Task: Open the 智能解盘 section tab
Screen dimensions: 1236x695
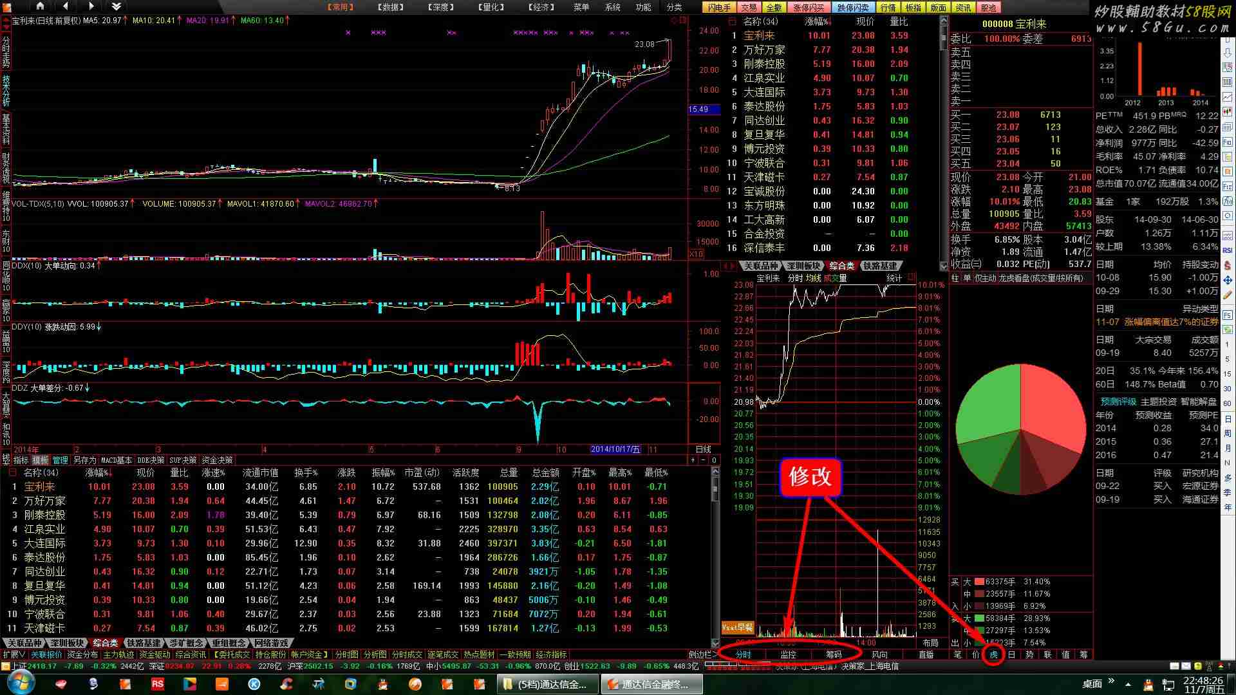Action: 1199,402
